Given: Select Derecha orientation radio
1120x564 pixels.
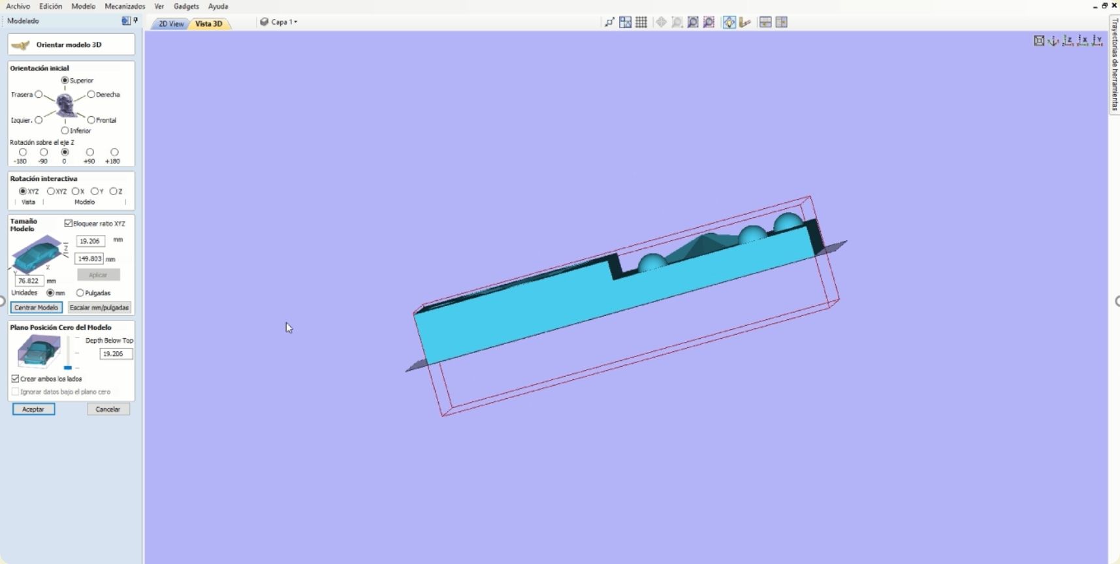Looking at the screenshot, I should pos(91,95).
